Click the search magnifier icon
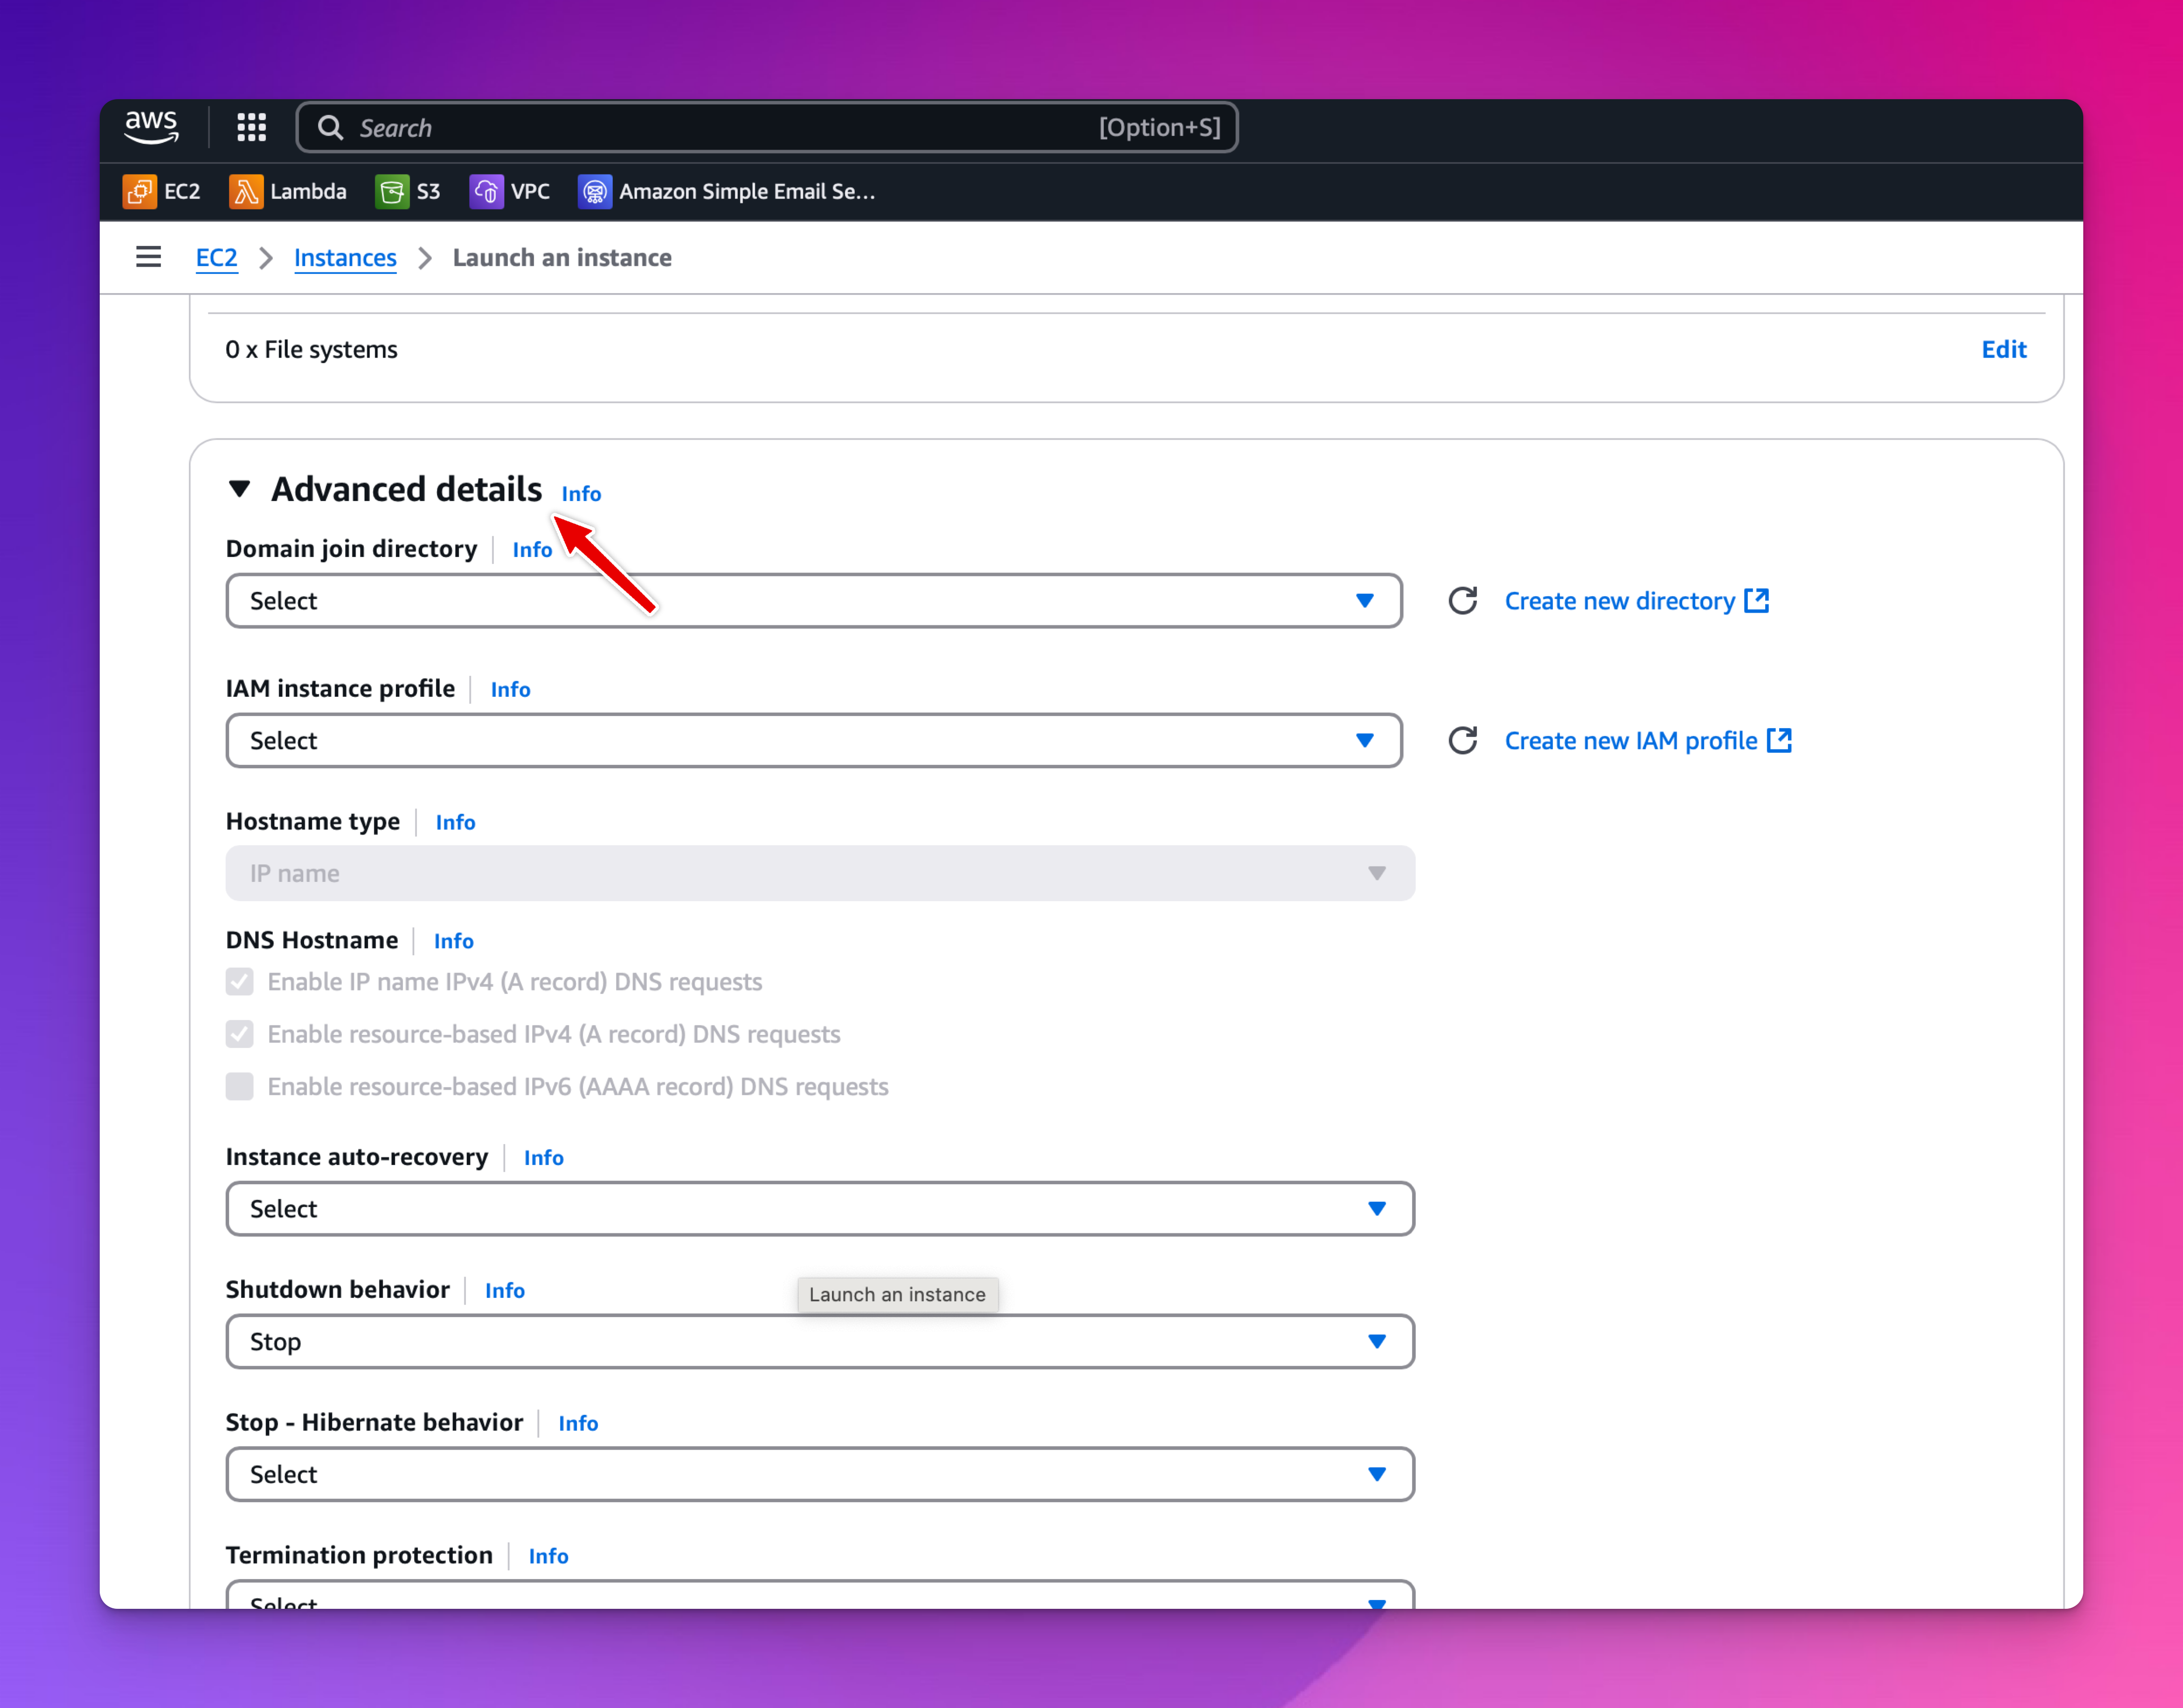This screenshot has width=2183, height=1708. pyautogui.click(x=330, y=128)
